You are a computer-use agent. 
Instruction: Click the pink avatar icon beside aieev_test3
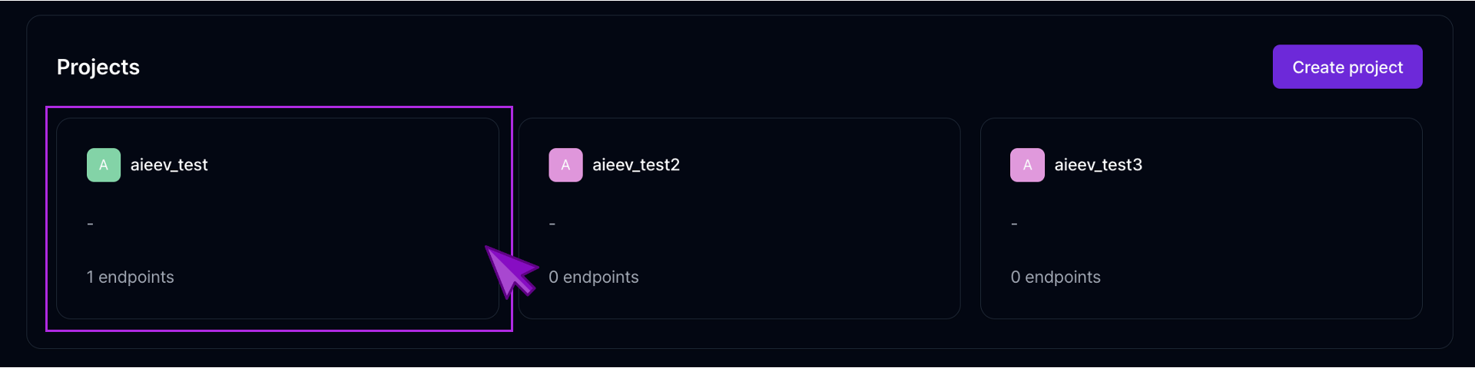coord(1027,165)
